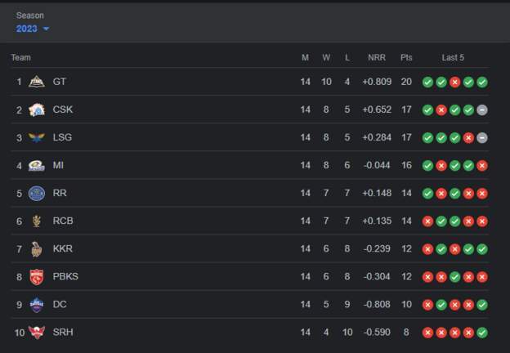This screenshot has height=353, width=510.
Task: Click the LSG winged logo
Action: tap(37, 137)
